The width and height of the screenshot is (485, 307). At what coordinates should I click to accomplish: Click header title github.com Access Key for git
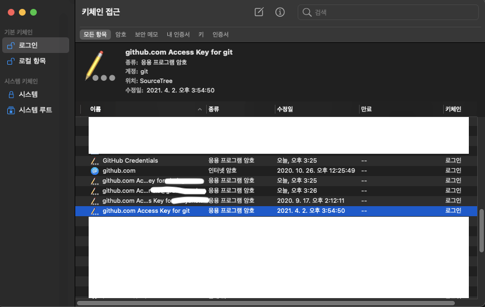179,52
